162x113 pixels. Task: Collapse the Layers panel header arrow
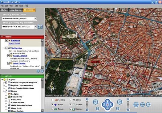(2, 76)
